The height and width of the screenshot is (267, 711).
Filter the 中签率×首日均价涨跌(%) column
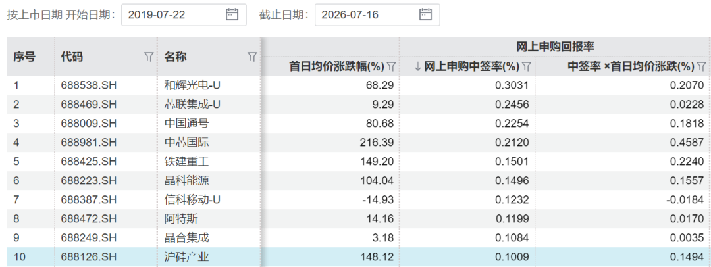pos(702,66)
